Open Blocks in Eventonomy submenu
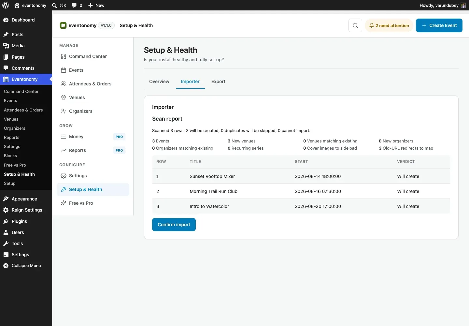The width and height of the screenshot is (469, 326). click(10, 156)
